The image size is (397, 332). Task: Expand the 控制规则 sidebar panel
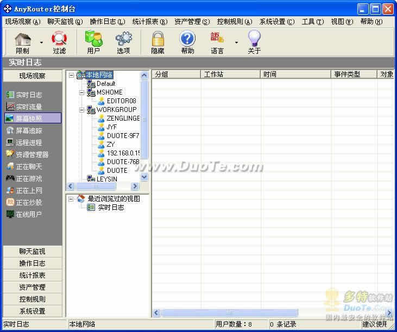click(33, 299)
